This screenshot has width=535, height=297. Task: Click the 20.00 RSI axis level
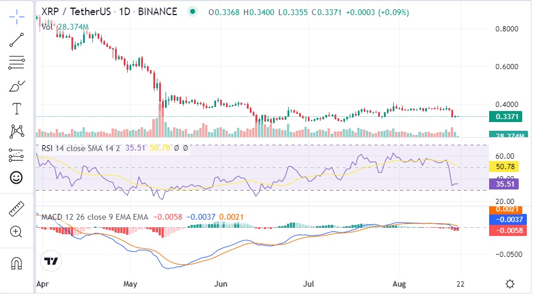(505, 202)
